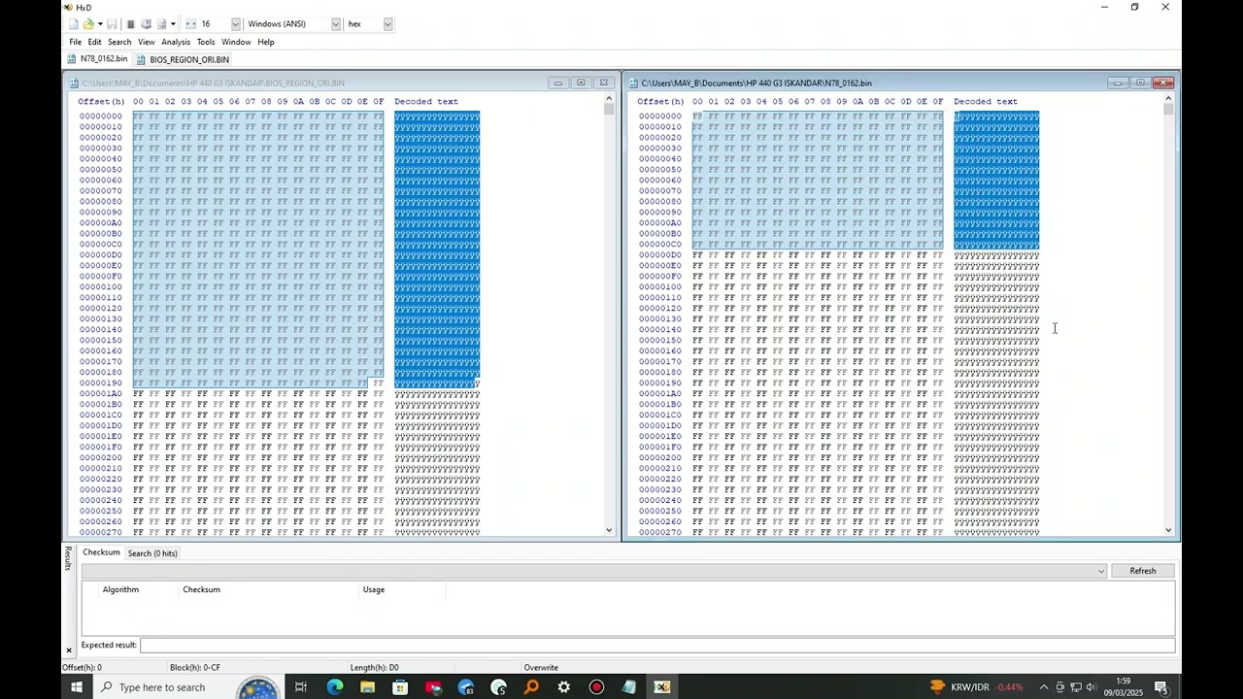Screen dimensions: 1243x699
Task: Launch Microsoft Edge from the taskbar
Action: pyautogui.click(x=334, y=687)
